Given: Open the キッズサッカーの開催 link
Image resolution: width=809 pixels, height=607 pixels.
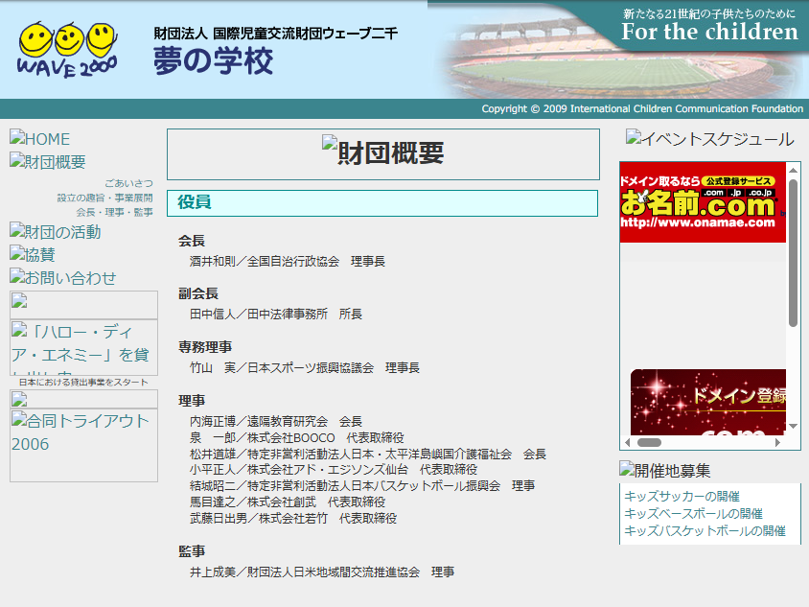Looking at the screenshot, I should 682,497.
